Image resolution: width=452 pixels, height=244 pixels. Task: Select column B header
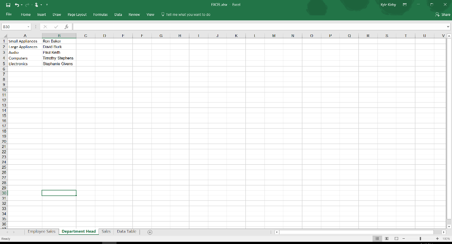point(59,36)
